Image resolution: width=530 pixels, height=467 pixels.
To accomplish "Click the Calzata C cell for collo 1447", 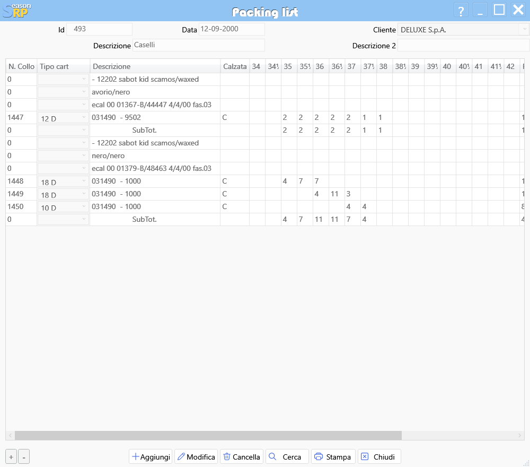I will 235,117.
